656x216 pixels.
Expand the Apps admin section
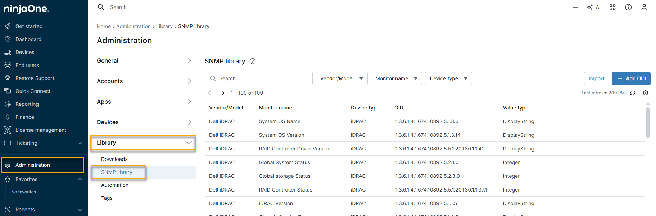pos(142,102)
